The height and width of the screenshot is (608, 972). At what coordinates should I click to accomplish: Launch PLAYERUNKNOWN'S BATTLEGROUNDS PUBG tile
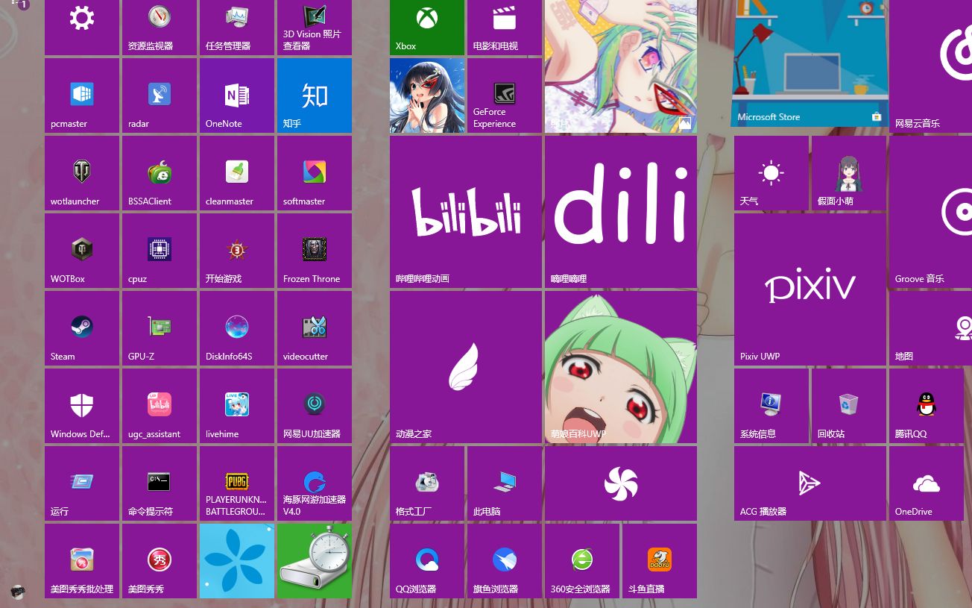[x=237, y=483]
